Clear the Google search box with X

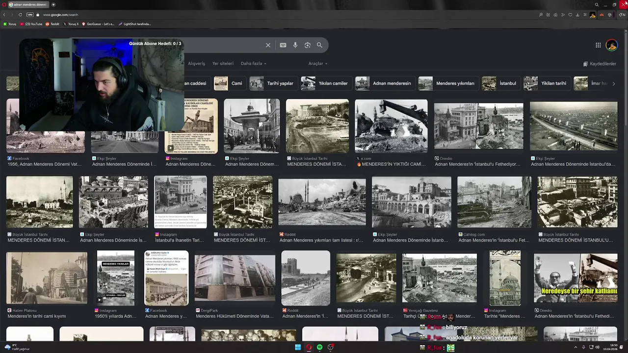pos(268,45)
